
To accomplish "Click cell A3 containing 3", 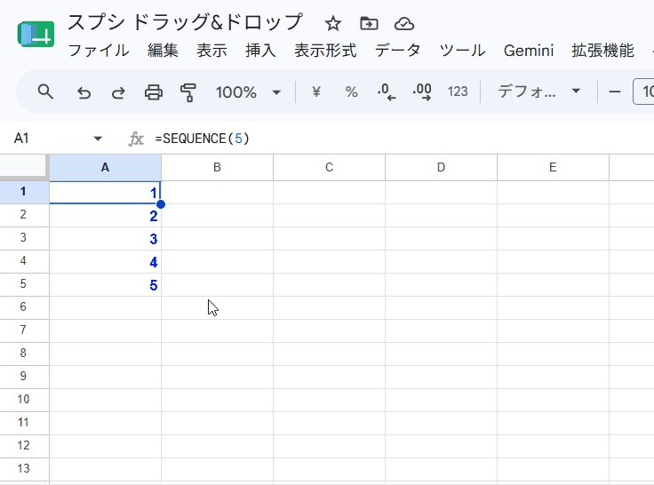I will pyautogui.click(x=105, y=239).
